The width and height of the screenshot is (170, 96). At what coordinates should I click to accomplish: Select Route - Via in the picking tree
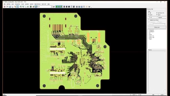click(x=151, y=36)
